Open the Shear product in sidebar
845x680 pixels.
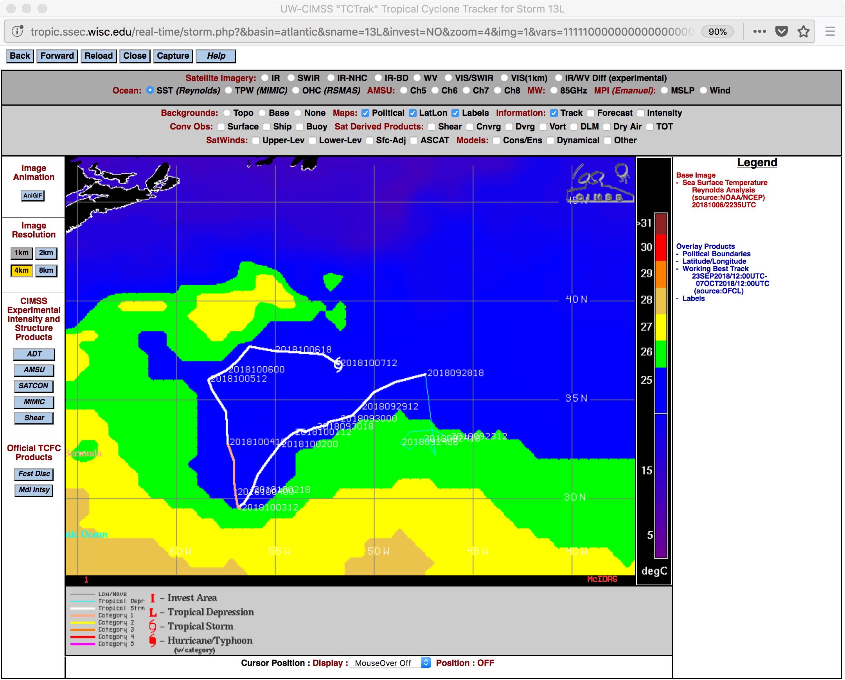[34, 418]
